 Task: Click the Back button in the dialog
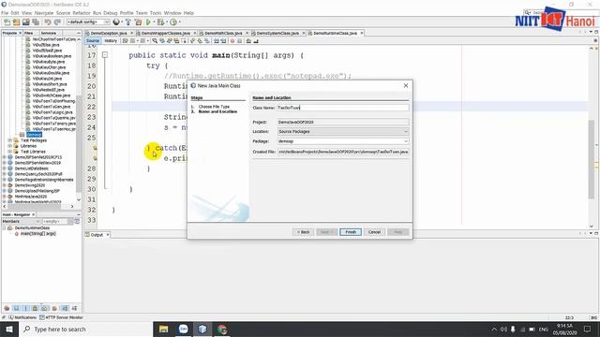pos(303,232)
